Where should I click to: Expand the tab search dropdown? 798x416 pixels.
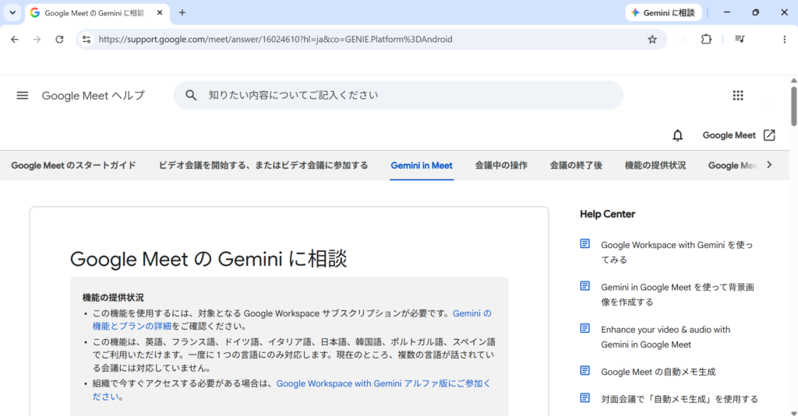click(12, 12)
